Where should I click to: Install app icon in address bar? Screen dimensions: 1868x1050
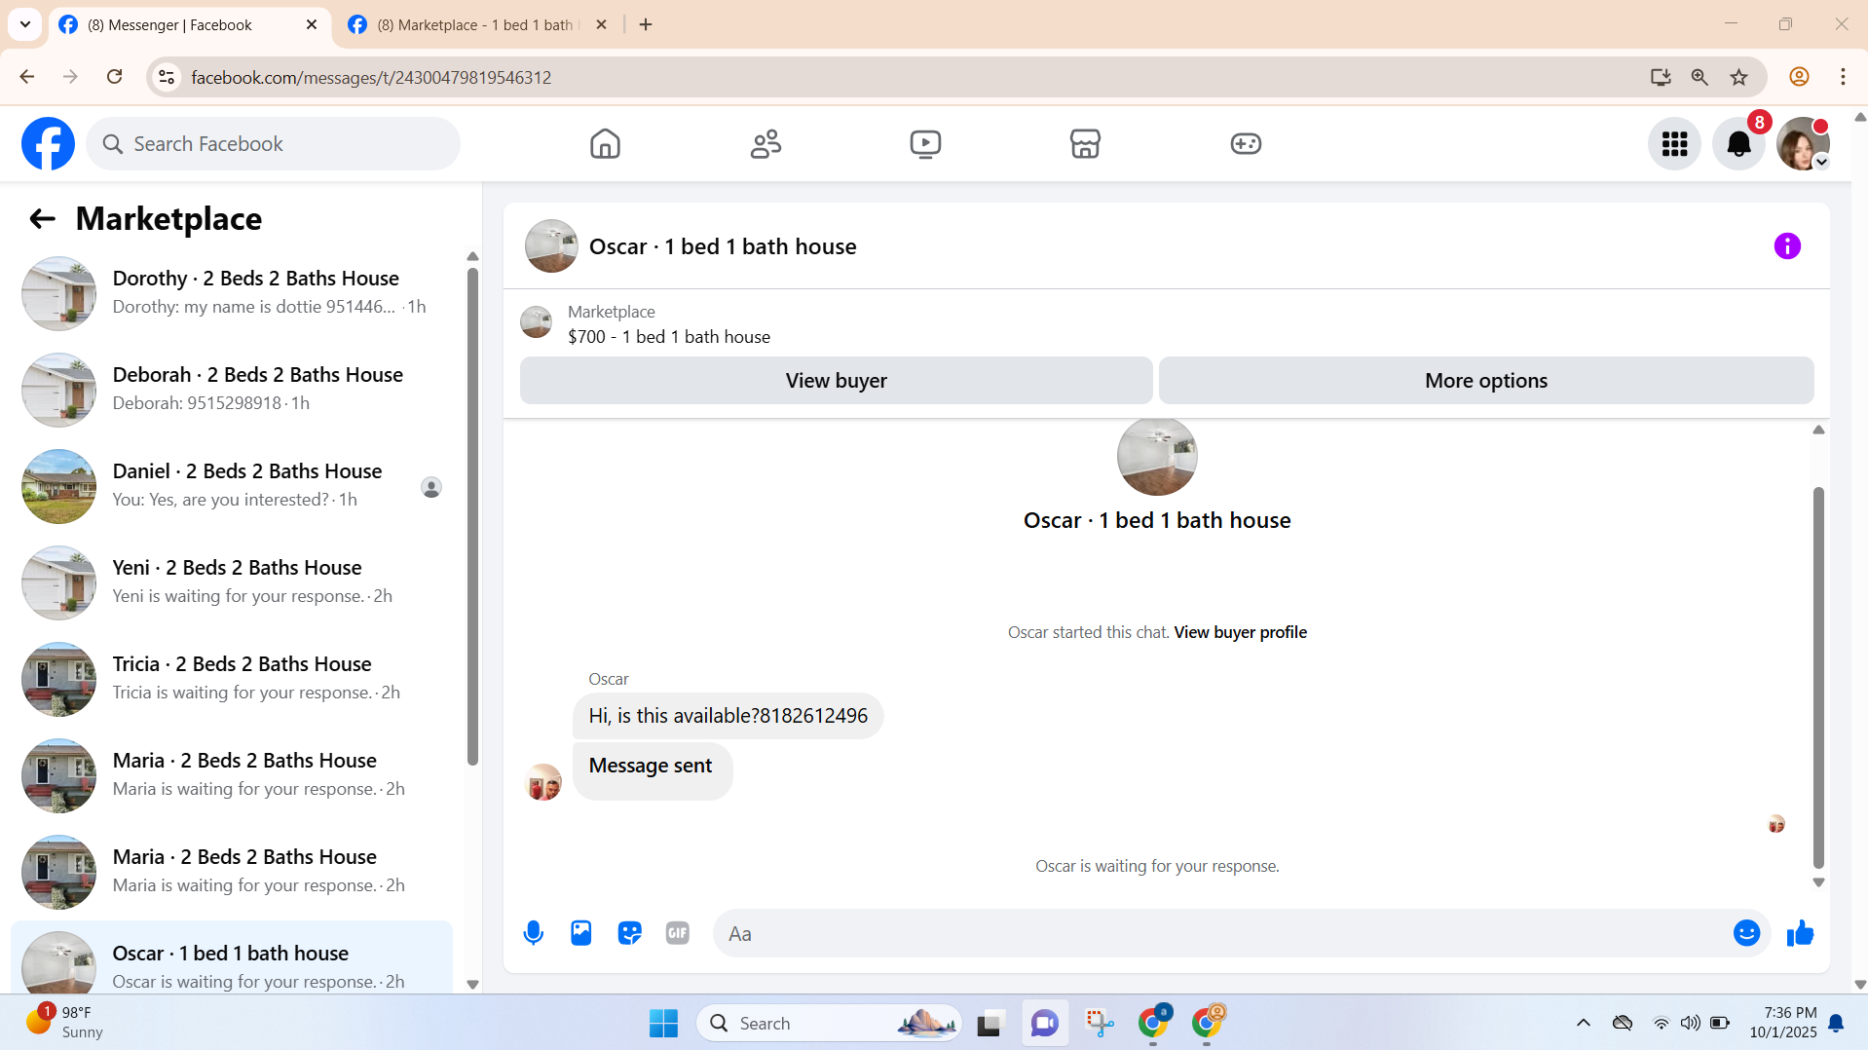1661,77
